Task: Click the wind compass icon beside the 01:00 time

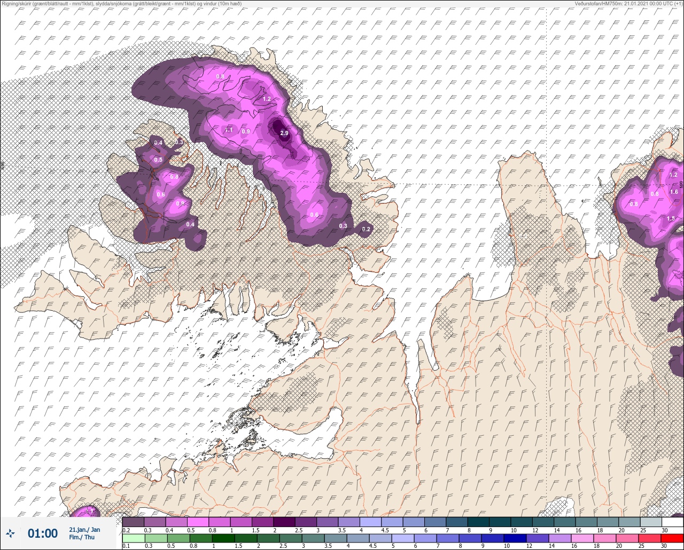Action: [10, 533]
